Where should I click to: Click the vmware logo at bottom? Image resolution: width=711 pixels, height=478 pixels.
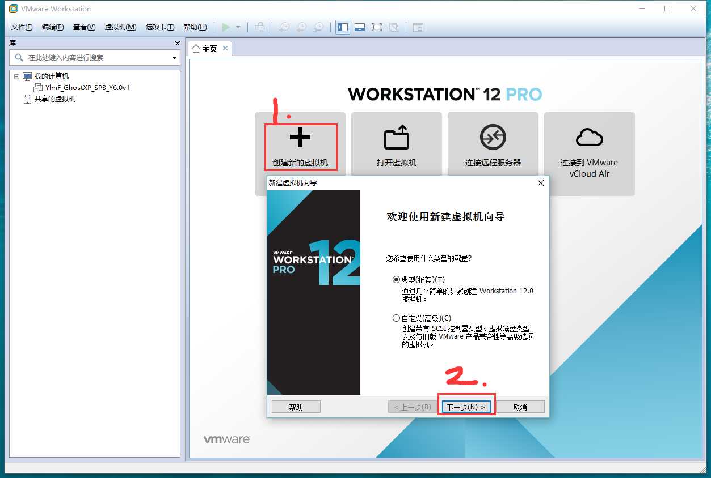pos(227,439)
